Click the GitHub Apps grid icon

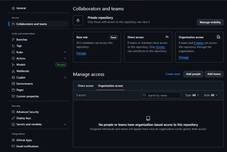tap(13, 140)
